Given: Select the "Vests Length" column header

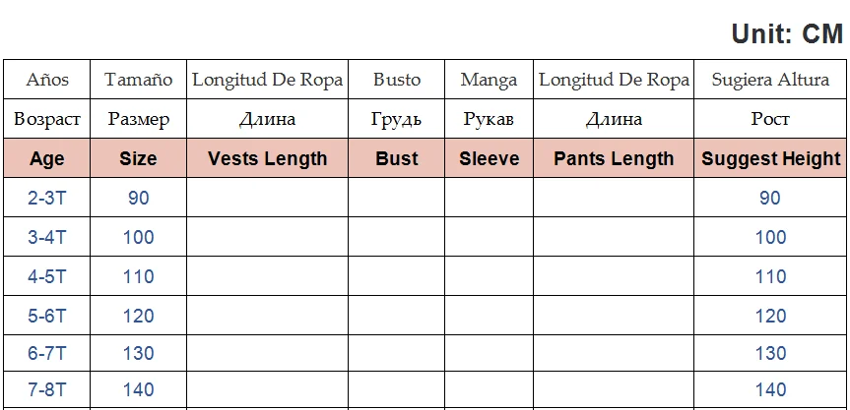Looking at the screenshot, I should (x=268, y=158).
